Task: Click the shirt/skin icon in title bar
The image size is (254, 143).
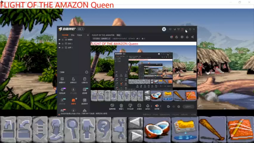Action: click(178, 29)
